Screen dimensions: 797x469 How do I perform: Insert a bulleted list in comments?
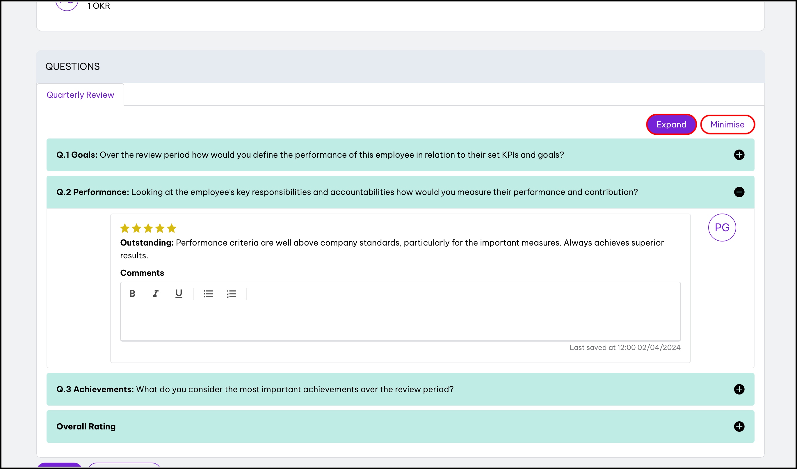(208, 294)
